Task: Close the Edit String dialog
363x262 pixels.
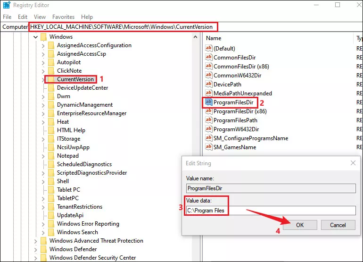Action: [x=353, y=163]
